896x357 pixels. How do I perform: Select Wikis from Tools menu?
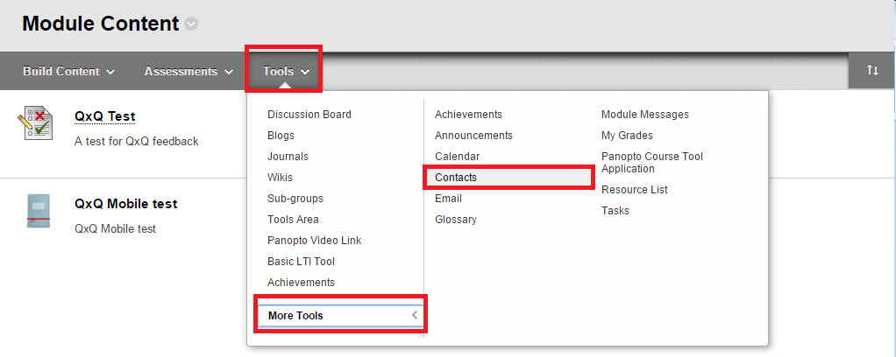280,178
